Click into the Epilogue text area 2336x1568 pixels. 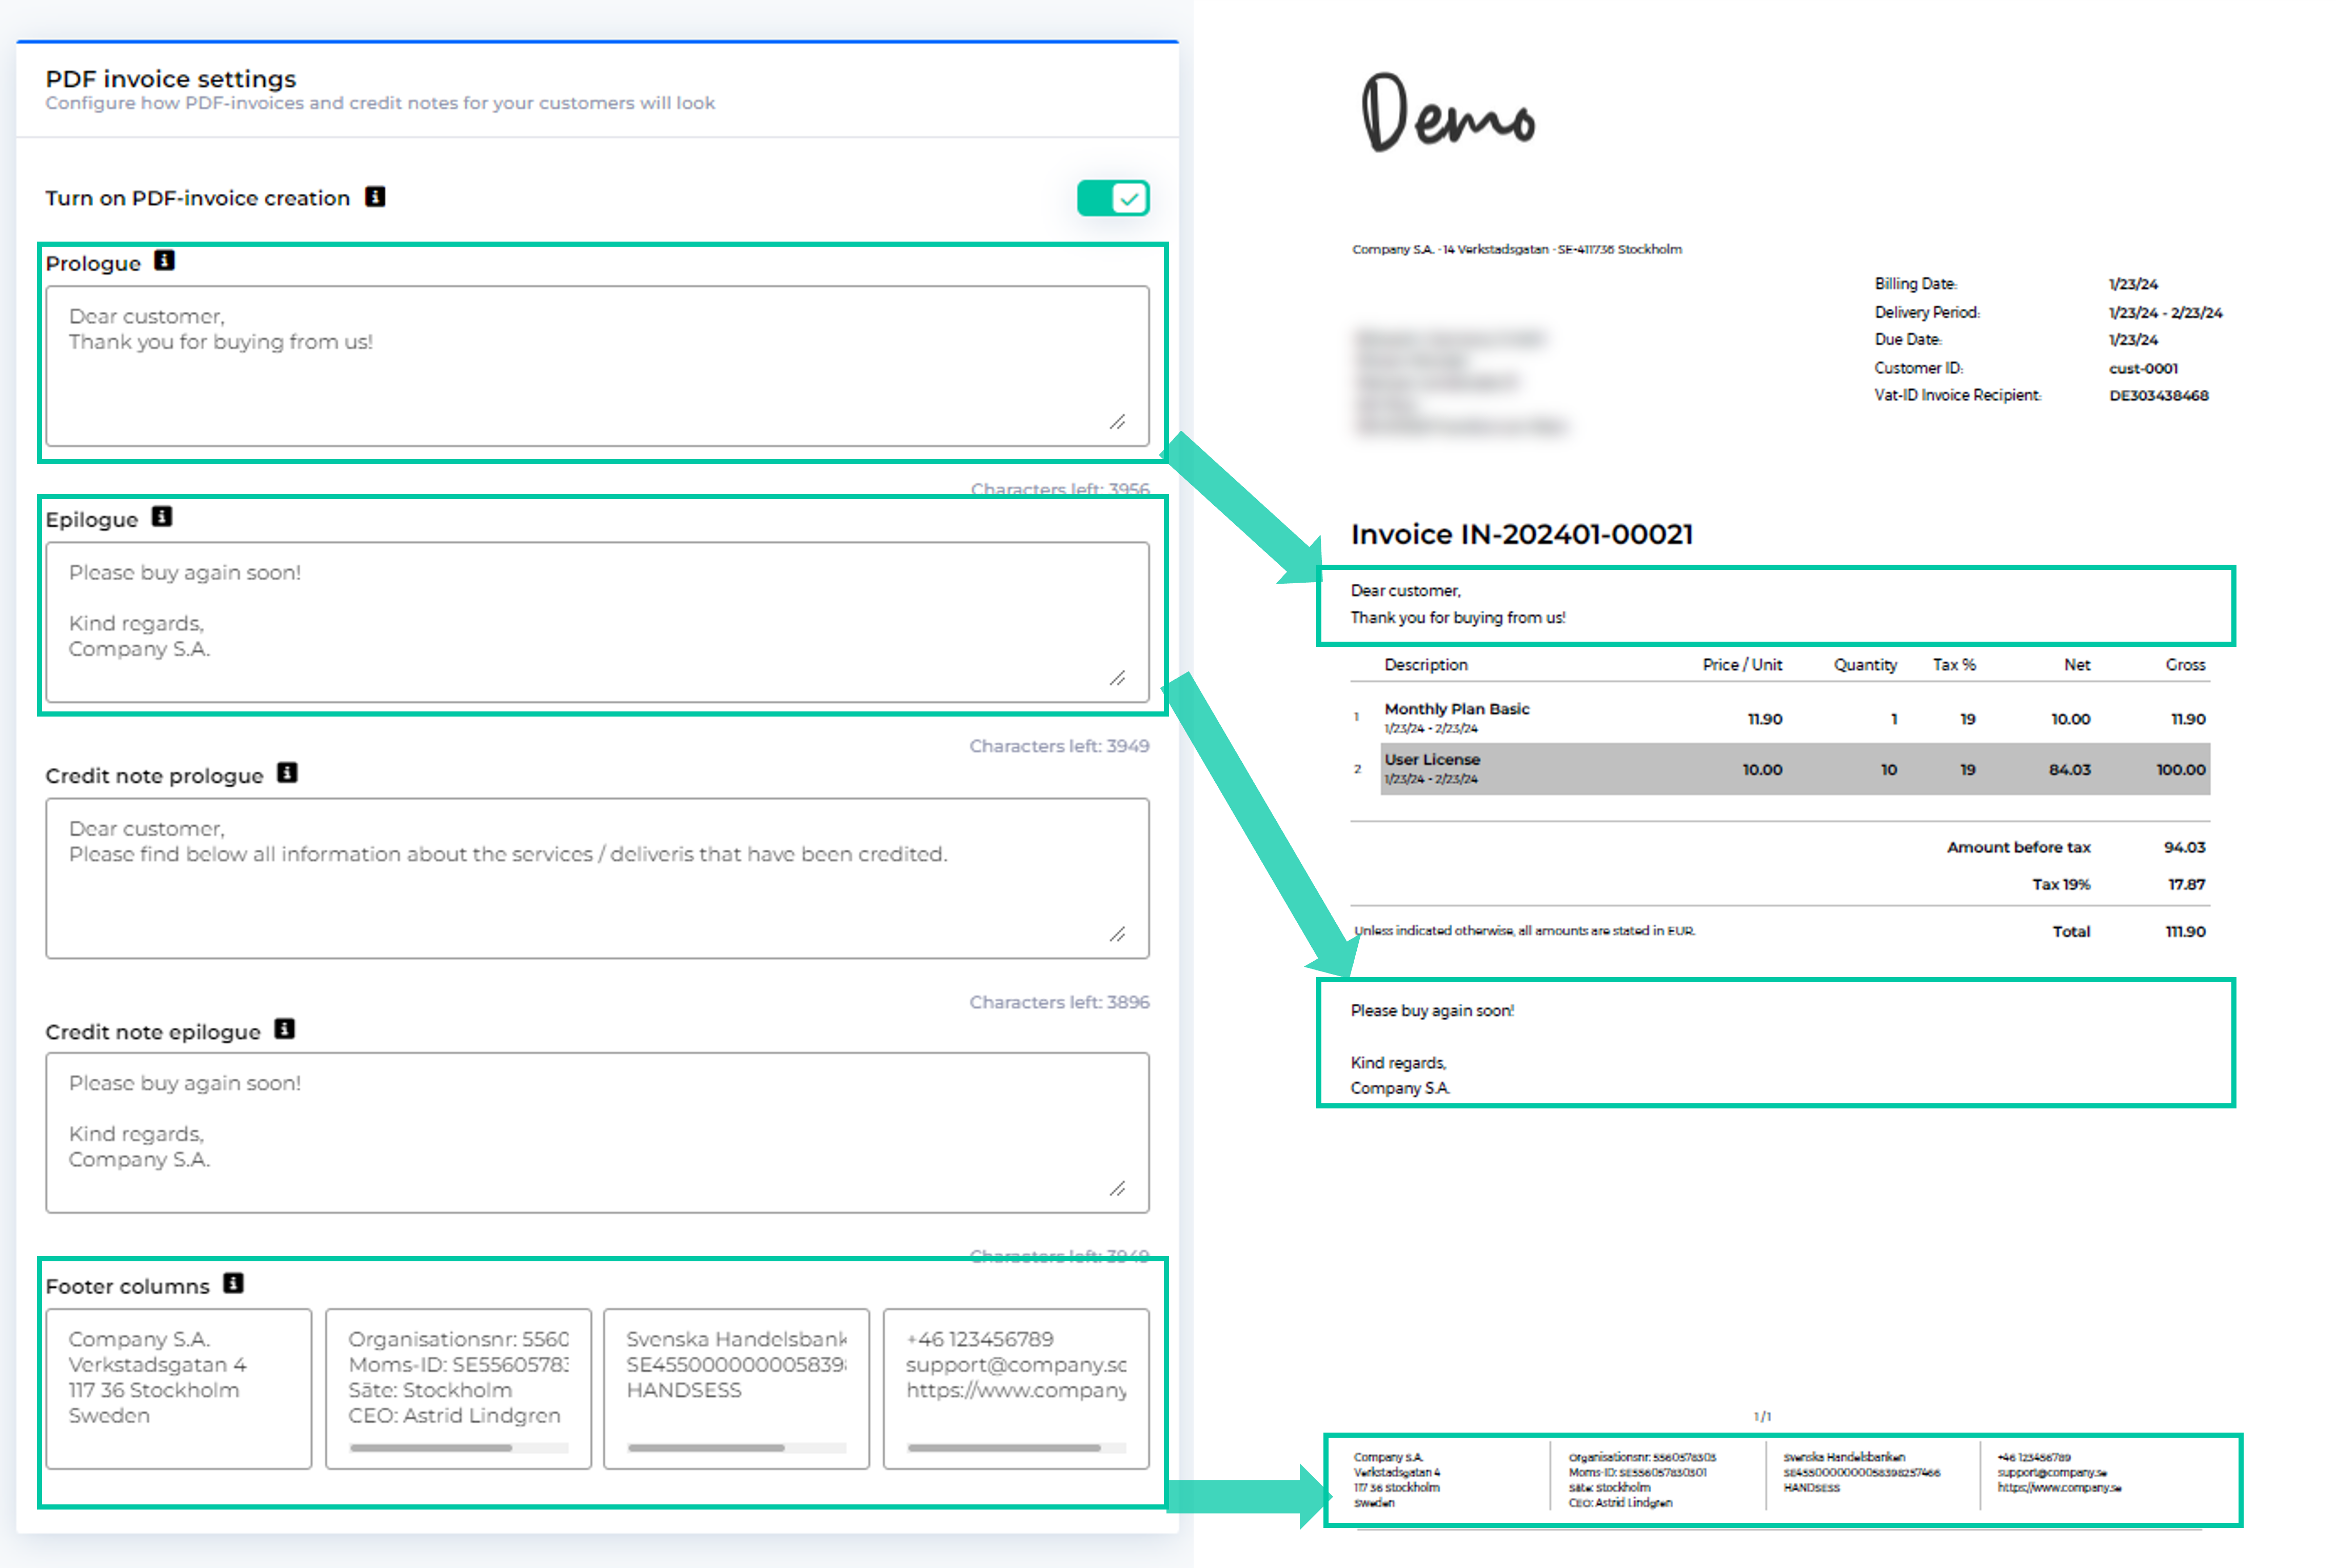click(x=597, y=622)
